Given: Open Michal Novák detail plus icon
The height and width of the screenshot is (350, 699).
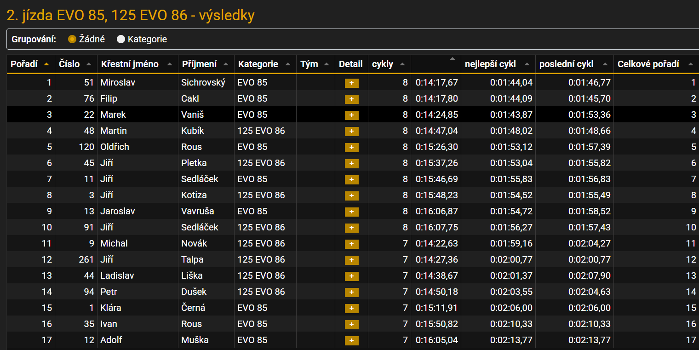Looking at the screenshot, I should coord(351,244).
